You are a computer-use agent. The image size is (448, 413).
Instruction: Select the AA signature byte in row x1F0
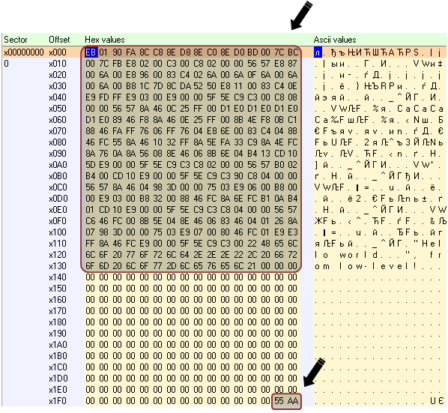point(293,401)
